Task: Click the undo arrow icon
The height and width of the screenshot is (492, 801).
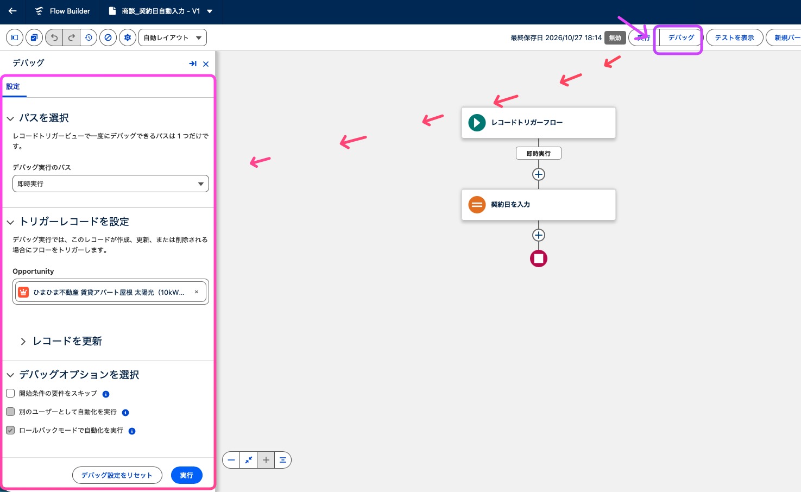Action: coord(54,37)
